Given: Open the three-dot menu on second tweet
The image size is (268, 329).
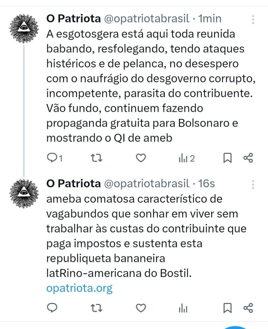Looking at the screenshot, I should coord(253,184).
